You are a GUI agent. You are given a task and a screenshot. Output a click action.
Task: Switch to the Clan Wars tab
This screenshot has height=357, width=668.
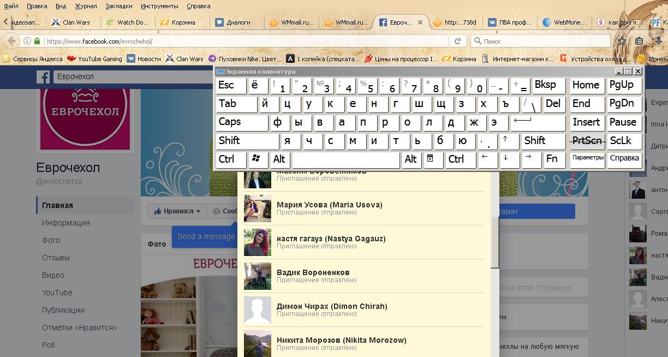pyautogui.click(x=73, y=22)
